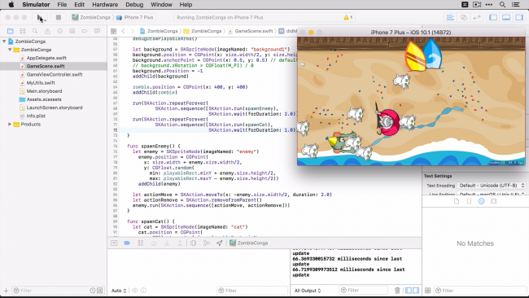Go back in editor history
The height and width of the screenshot is (298, 529).
point(124,31)
